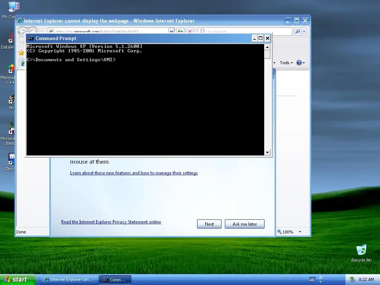Open the My Computer desktop icon
This screenshot has height=285, width=380.
pyautogui.click(x=14, y=7)
